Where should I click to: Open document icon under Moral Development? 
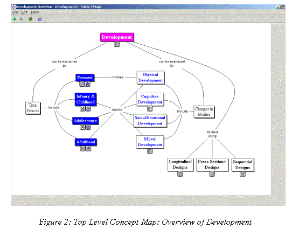coord(150,151)
